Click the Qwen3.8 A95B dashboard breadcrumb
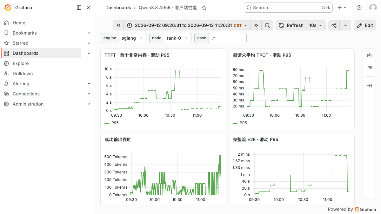This screenshot has width=381, height=214. [x=168, y=8]
